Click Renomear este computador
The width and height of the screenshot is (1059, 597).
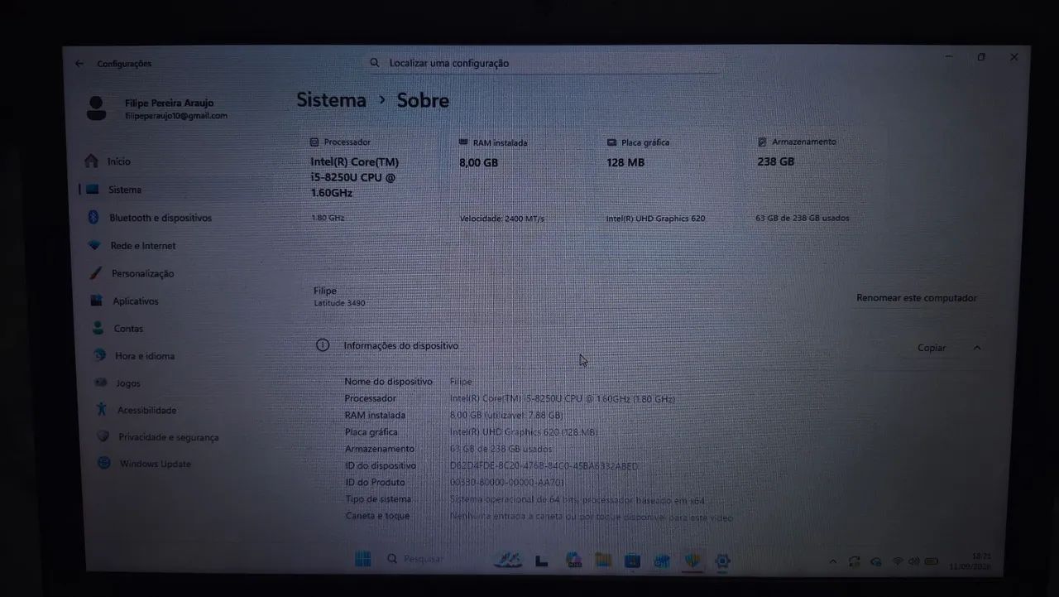[917, 298]
